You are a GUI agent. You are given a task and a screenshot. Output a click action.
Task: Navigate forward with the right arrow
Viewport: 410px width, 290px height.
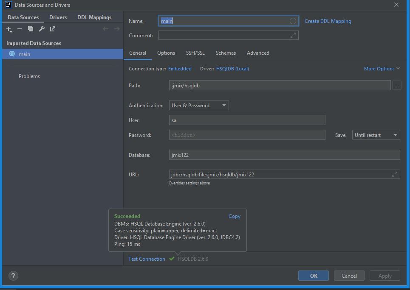(x=117, y=29)
